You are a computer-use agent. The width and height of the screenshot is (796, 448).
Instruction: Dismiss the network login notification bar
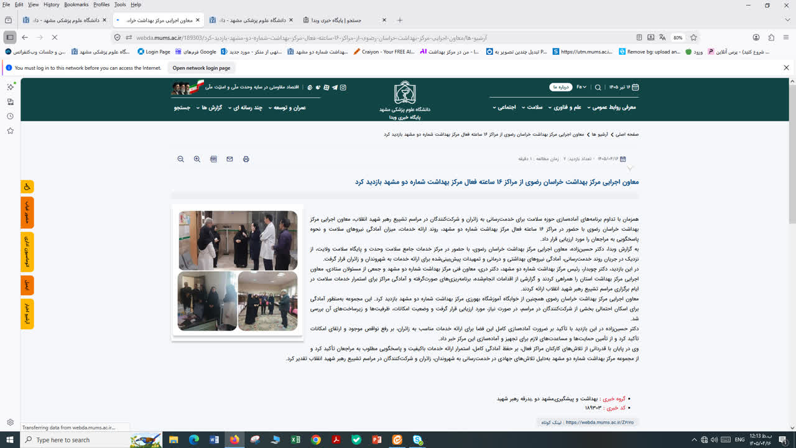click(x=786, y=68)
